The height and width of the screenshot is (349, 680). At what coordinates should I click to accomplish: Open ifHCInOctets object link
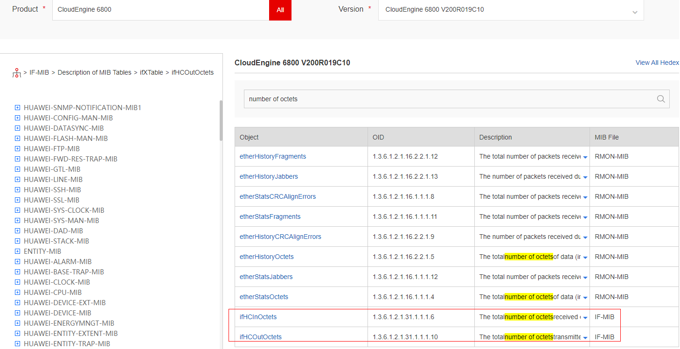(258, 317)
